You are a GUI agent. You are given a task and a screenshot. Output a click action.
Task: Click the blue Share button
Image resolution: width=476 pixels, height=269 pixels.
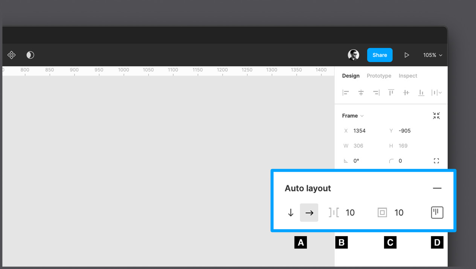pyautogui.click(x=380, y=55)
